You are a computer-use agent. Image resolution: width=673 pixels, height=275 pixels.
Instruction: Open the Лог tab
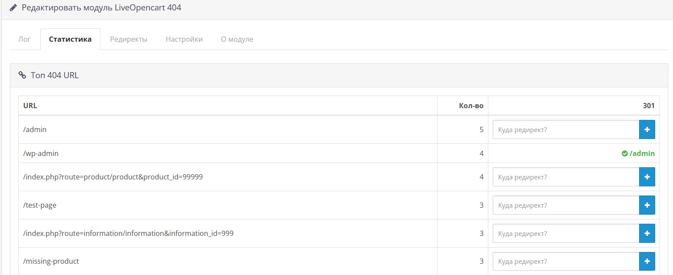tap(25, 39)
